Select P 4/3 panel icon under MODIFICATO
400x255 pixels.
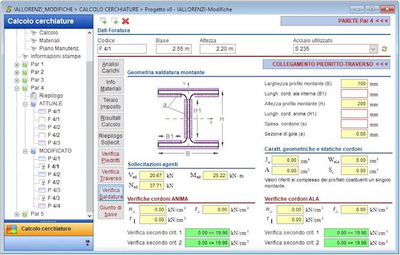click(42, 190)
